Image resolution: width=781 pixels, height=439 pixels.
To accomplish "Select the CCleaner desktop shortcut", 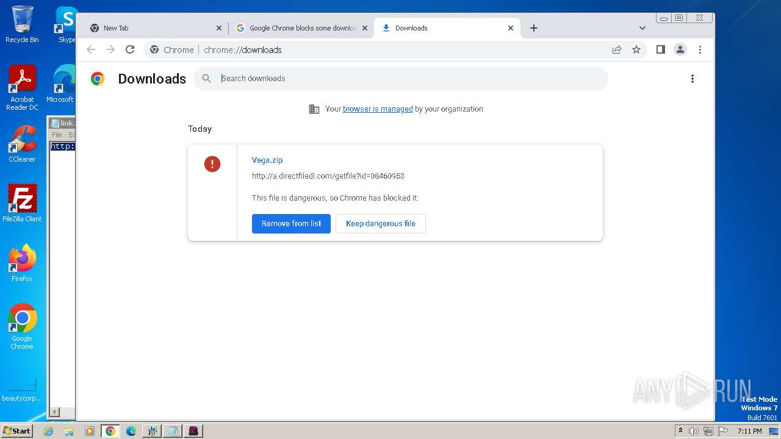I will pyautogui.click(x=22, y=144).
